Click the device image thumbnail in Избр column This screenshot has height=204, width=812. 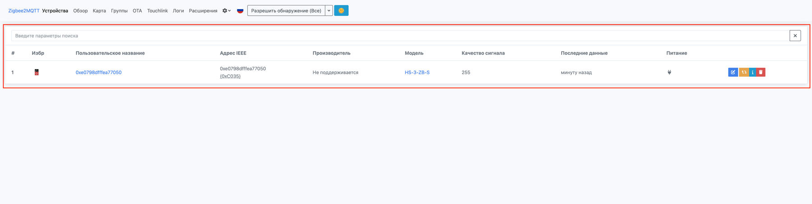coord(37,72)
